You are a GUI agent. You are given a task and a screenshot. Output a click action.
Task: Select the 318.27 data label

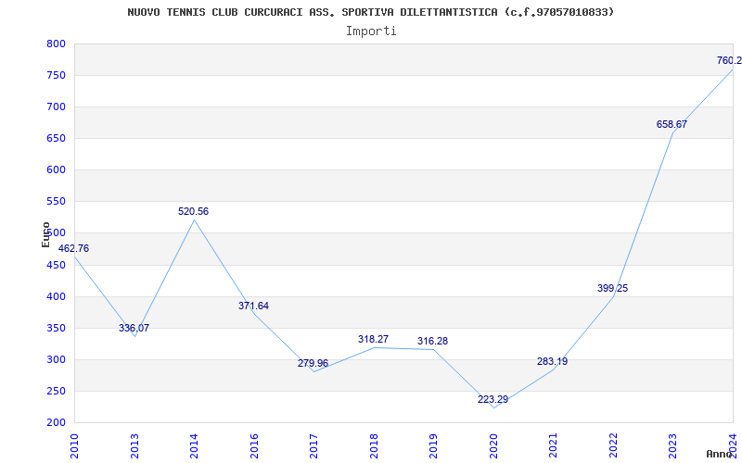pos(373,339)
